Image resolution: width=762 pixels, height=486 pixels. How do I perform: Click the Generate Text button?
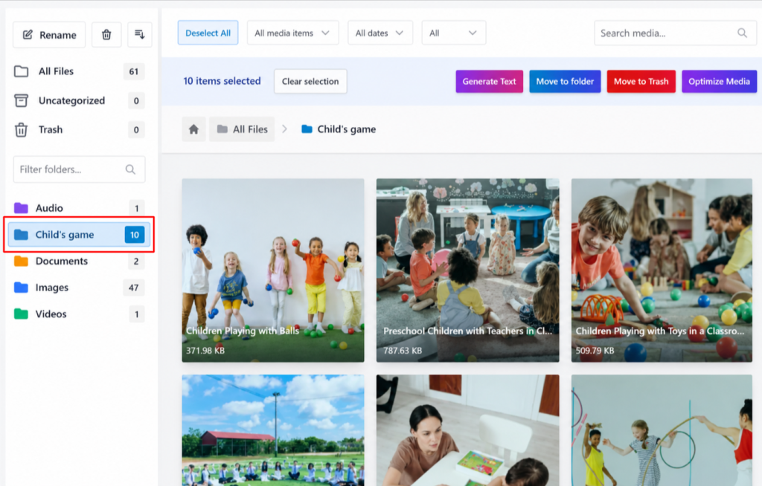click(489, 82)
